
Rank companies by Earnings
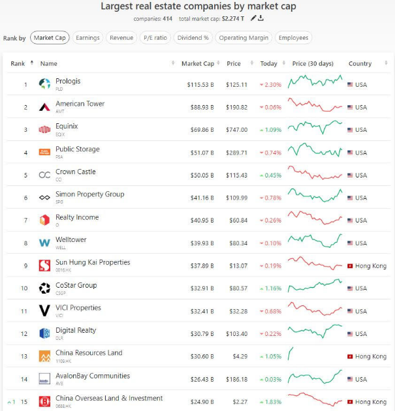coord(88,38)
